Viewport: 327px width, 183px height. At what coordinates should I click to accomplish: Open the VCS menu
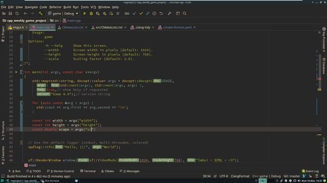(93, 7)
